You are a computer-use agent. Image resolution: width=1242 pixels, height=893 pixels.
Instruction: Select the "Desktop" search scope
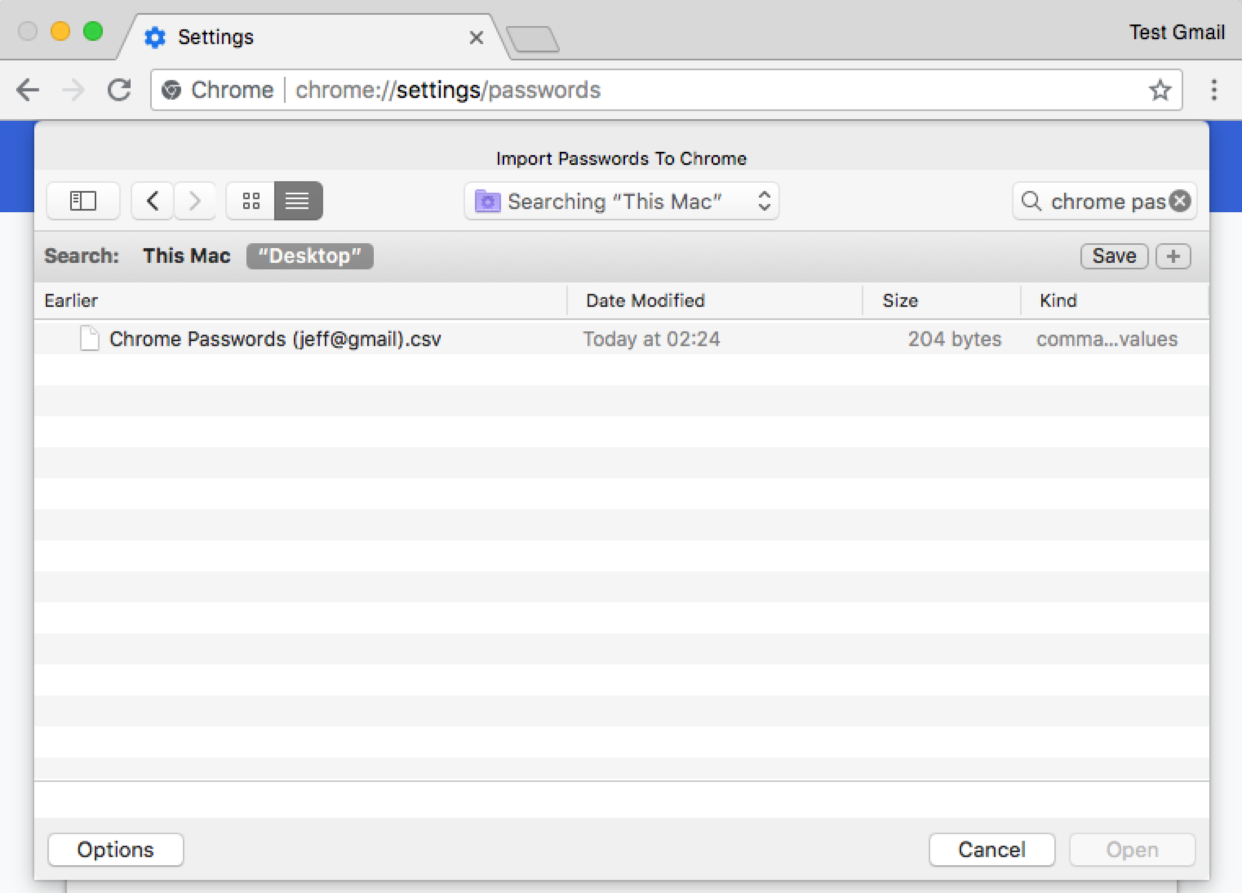tap(310, 256)
